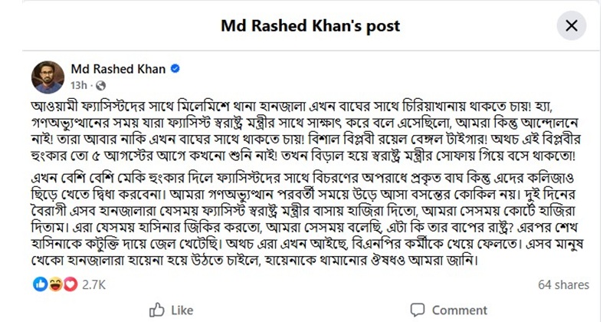
Task: Click the blue verified badge beside the name
Action: [175, 68]
